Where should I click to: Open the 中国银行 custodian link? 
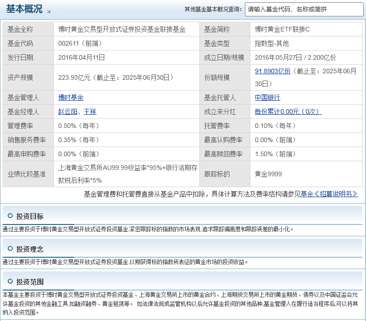pyautogui.click(x=268, y=97)
